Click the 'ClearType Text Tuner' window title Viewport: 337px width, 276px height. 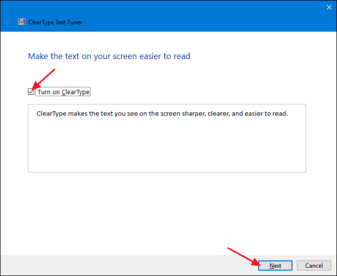[x=55, y=22]
